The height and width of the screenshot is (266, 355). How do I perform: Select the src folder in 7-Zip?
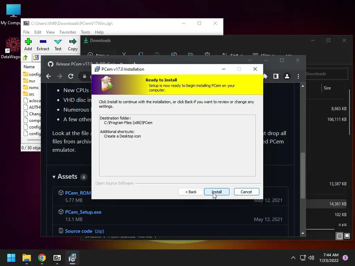click(29, 94)
